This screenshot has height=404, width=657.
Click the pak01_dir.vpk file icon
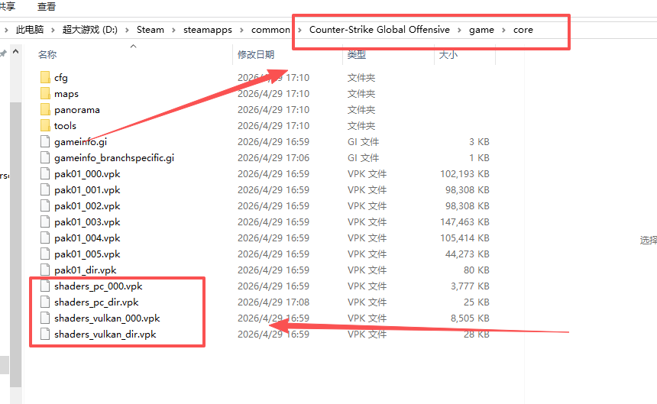point(45,270)
